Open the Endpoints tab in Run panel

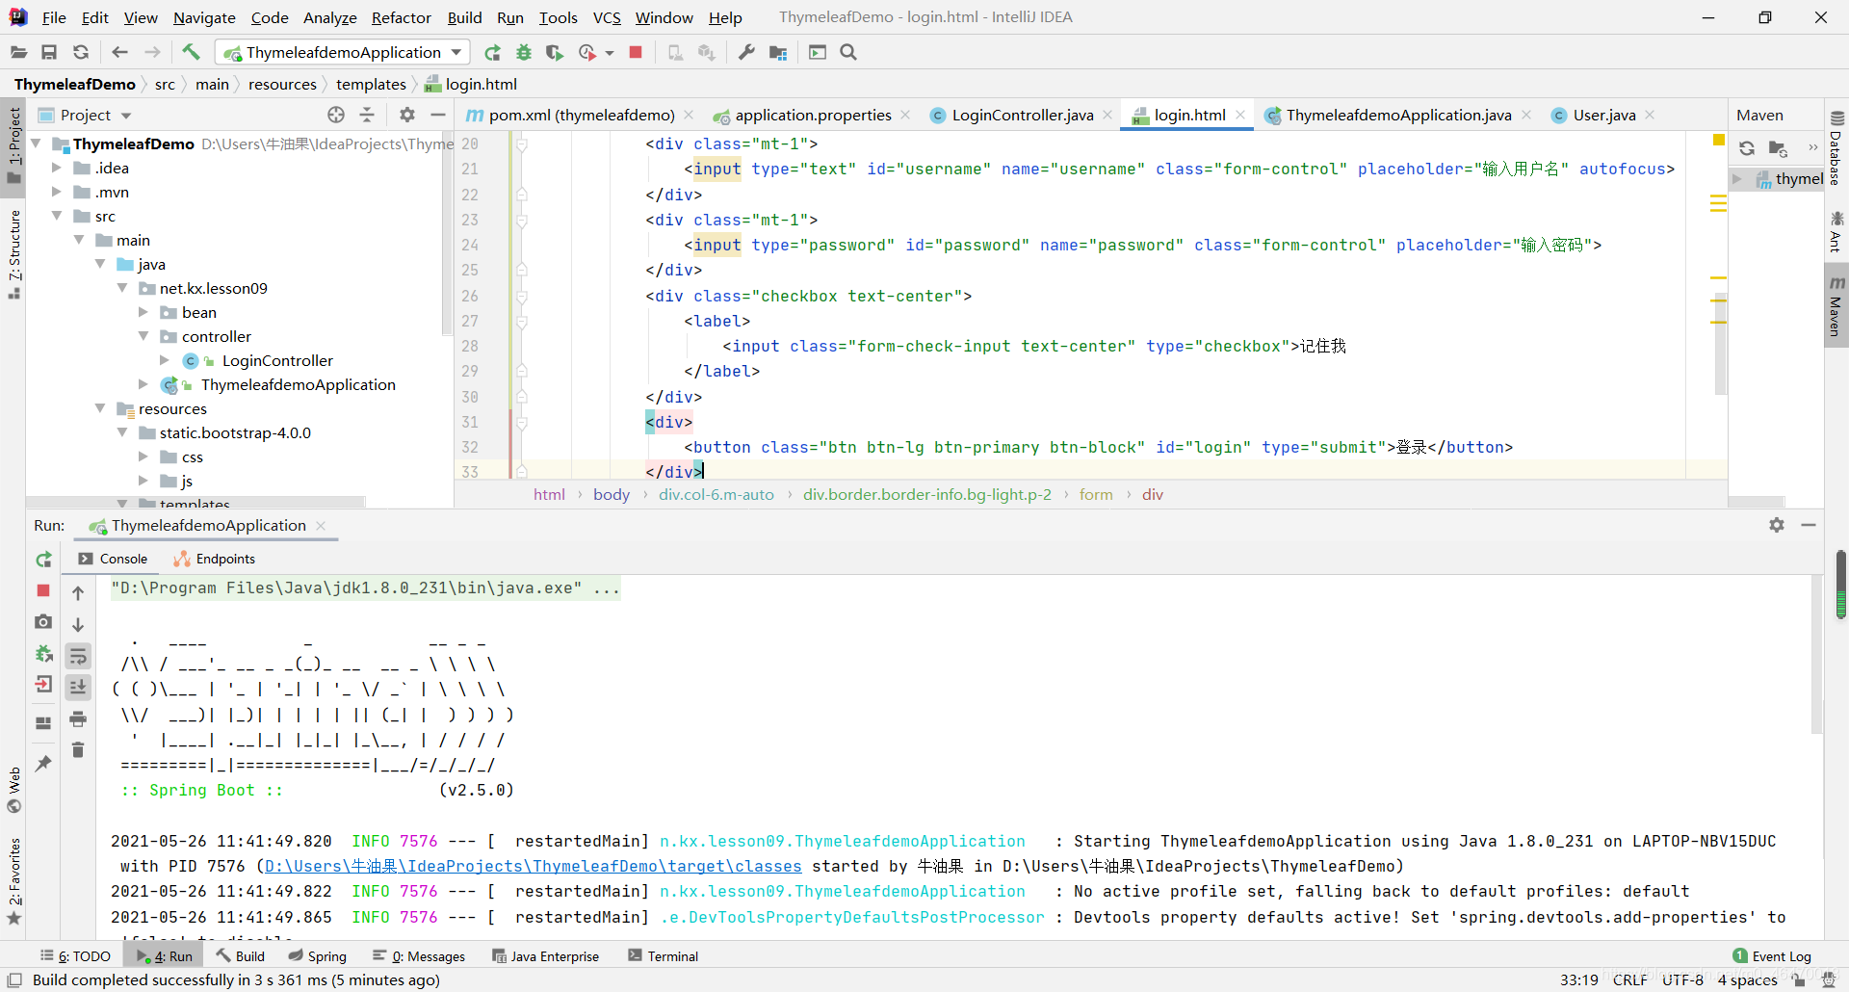tap(214, 559)
